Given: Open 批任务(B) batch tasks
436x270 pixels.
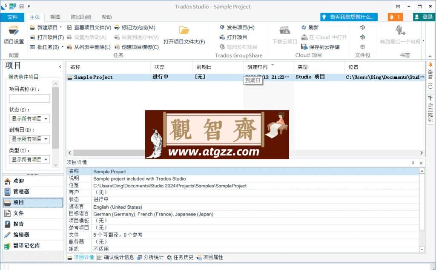Looking at the screenshot, I should 44,47.
